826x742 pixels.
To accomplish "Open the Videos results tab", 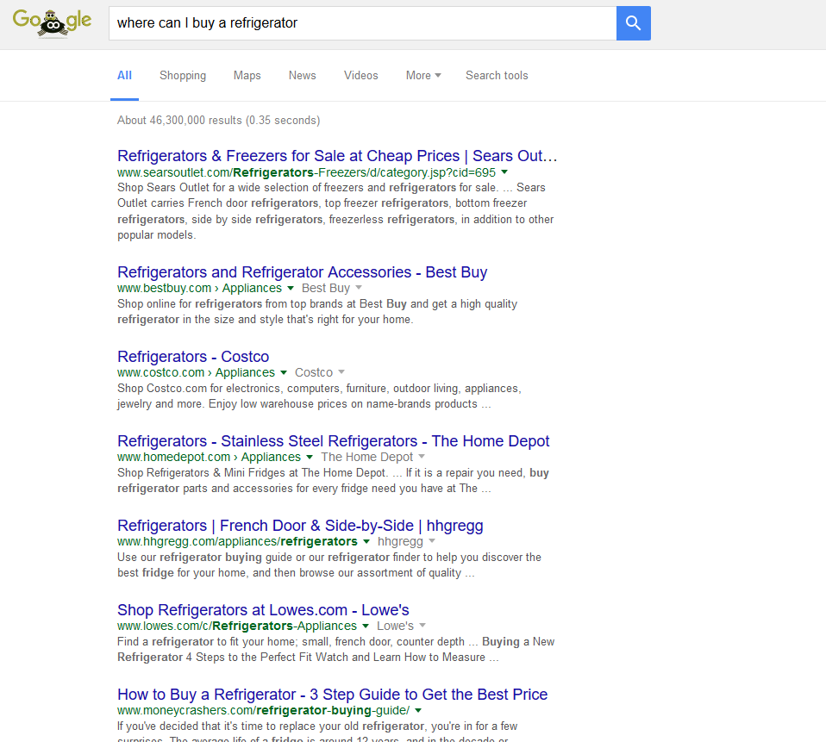I will click(x=360, y=76).
